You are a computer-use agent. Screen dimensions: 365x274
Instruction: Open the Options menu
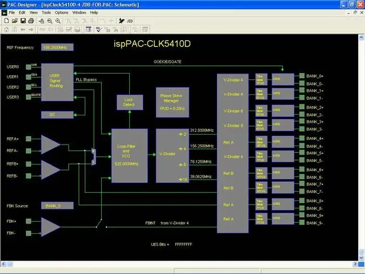click(x=62, y=12)
